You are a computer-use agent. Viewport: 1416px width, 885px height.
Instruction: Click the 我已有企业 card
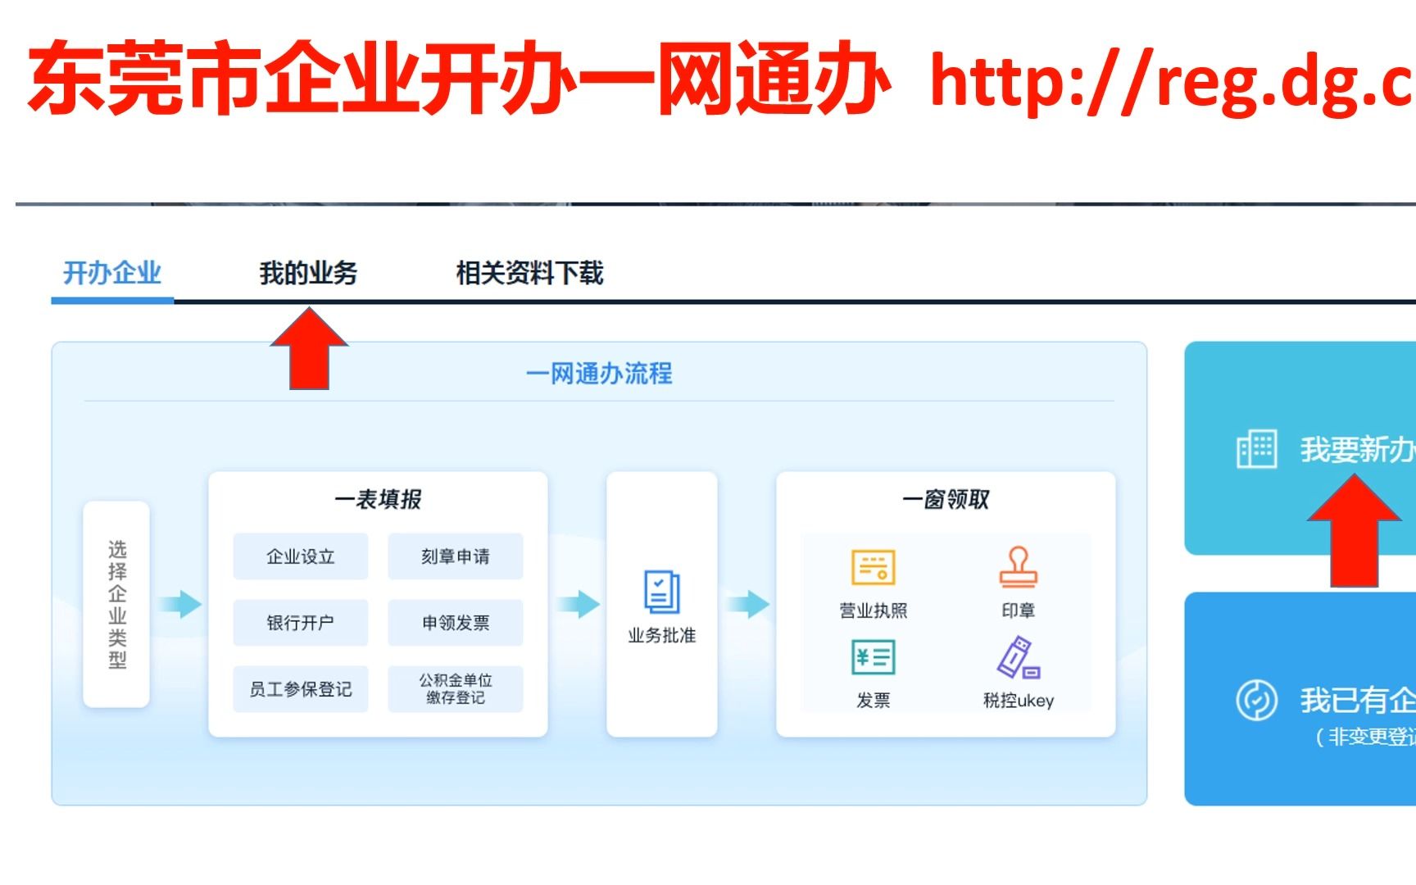click(x=1300, y=699)
